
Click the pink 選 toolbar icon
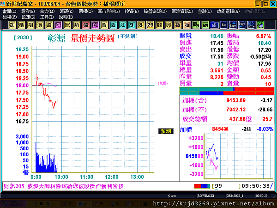click(58, 25)
